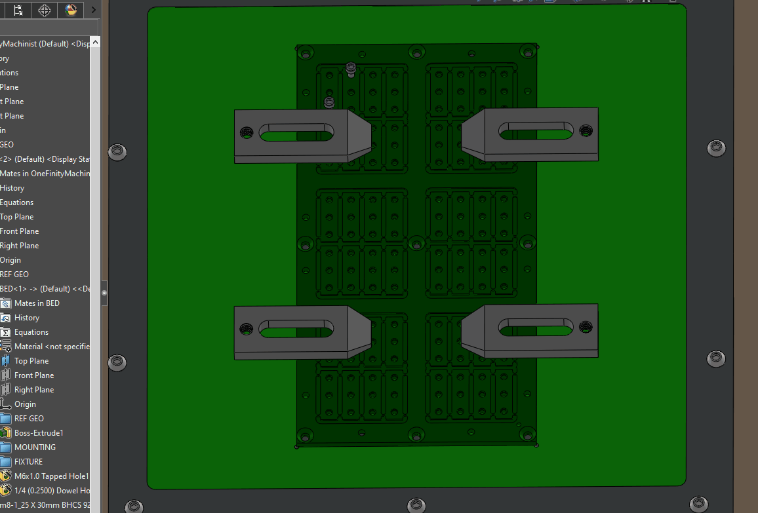
Task: Open the FeatureManager design tree tab
Action: pos(18,10)
